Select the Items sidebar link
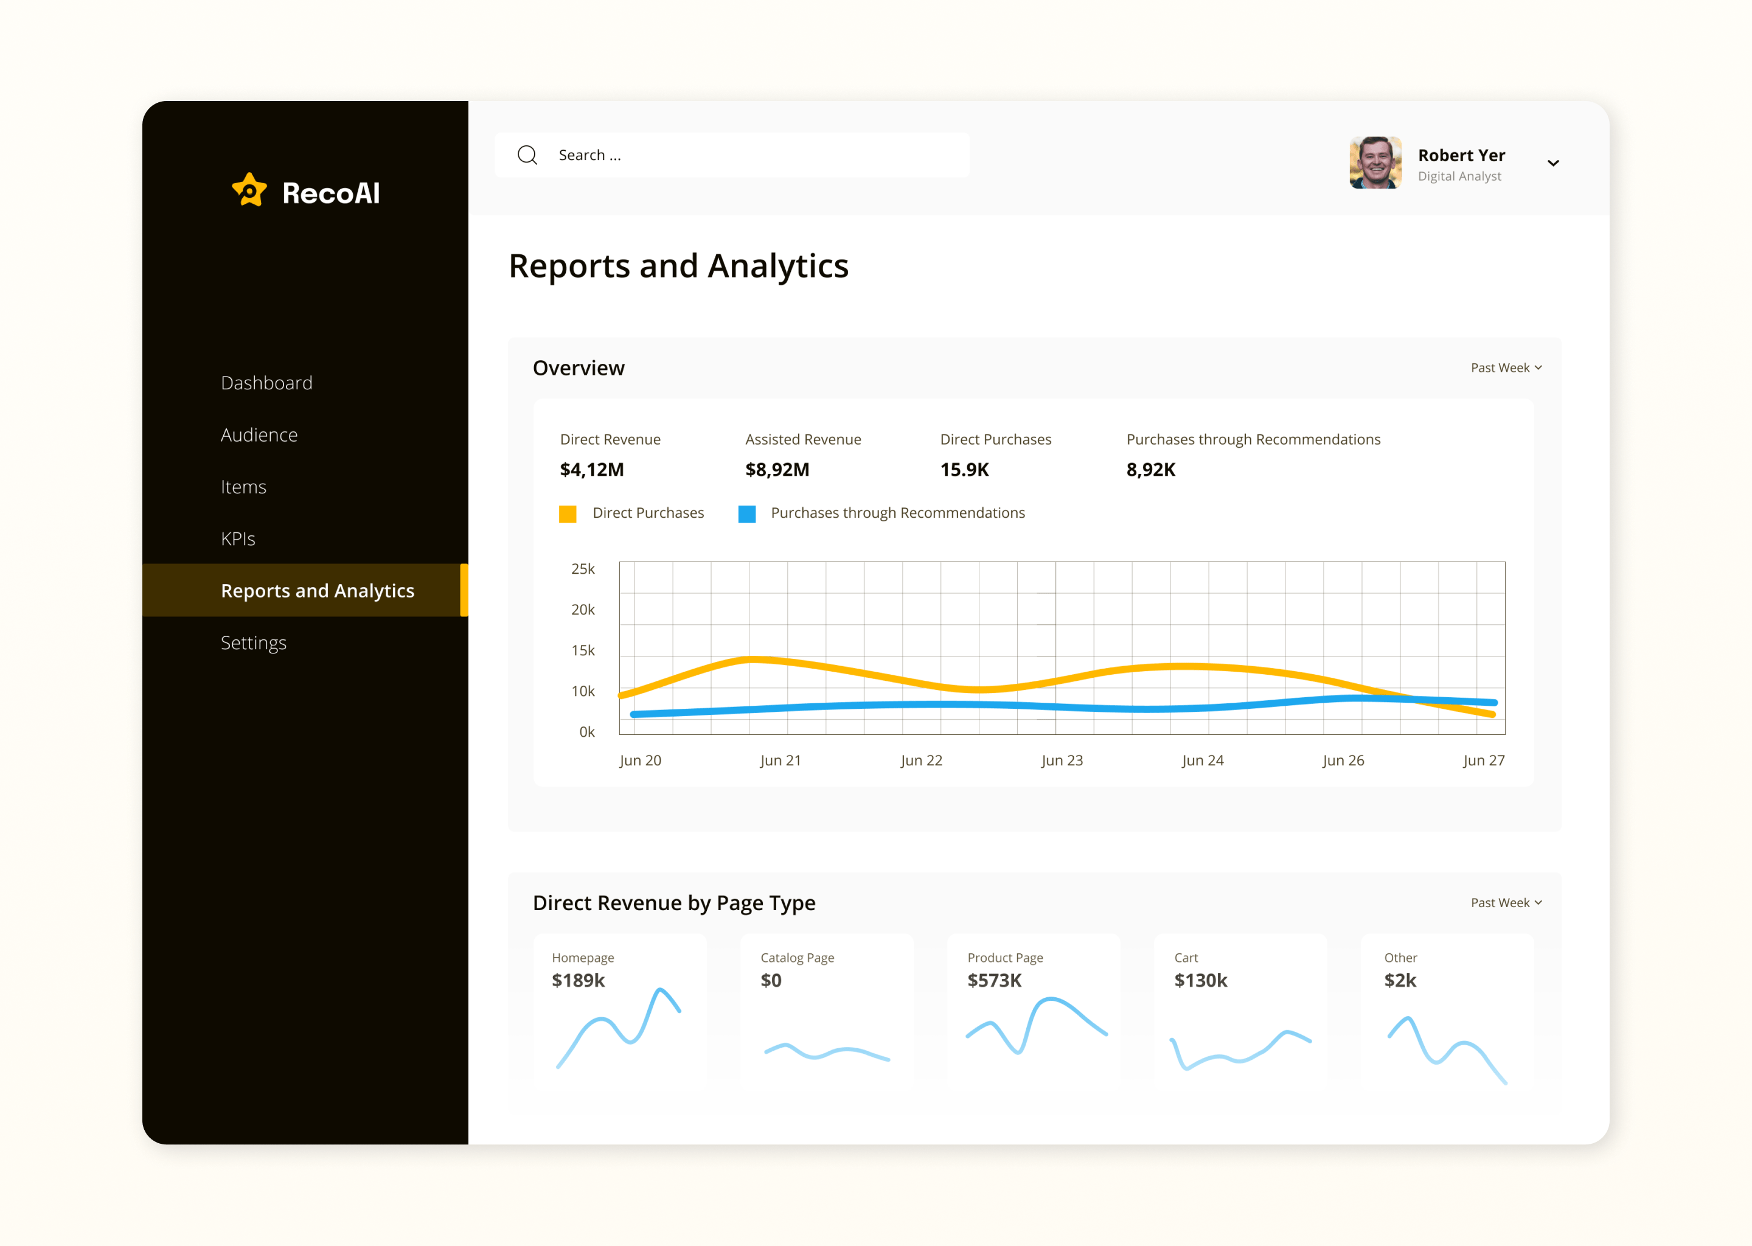1752x1246 pixels. point(243,487)
